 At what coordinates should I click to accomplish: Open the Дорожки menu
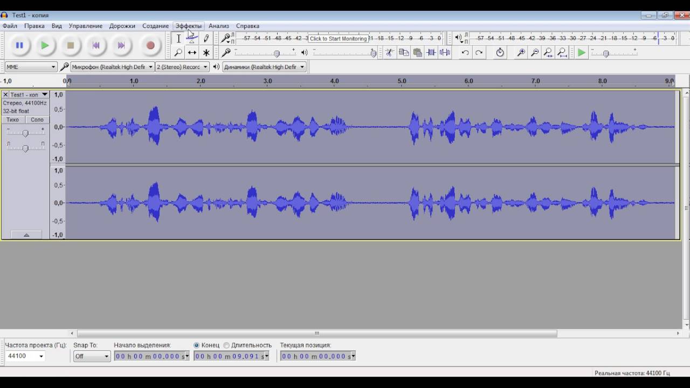tap(122, 26)
